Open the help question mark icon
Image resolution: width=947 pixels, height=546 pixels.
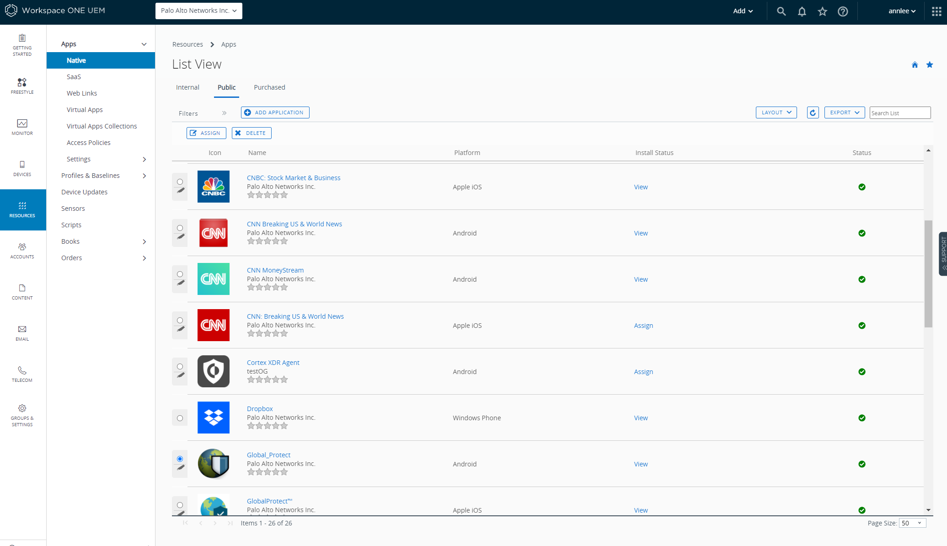(x=843, y=11)
